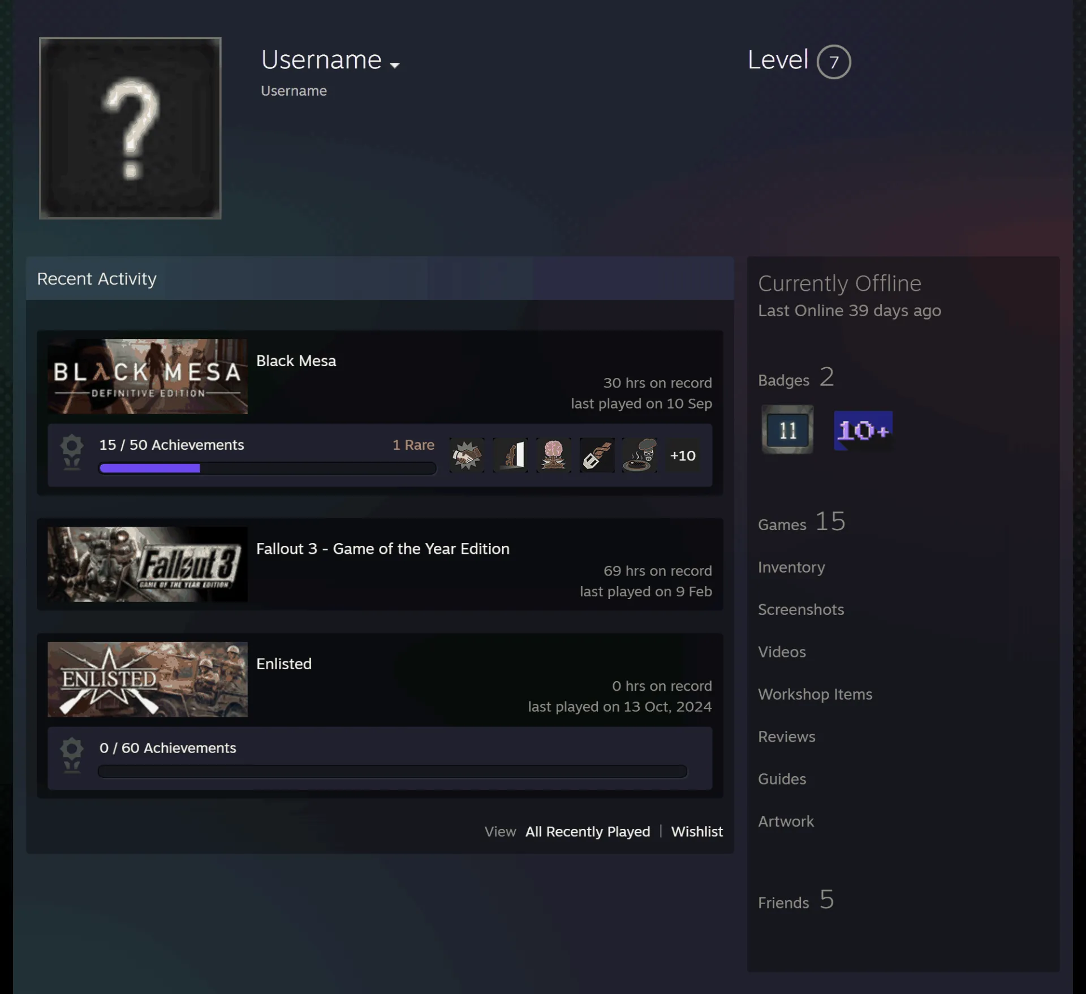This screenshot has width=1086, height=994.
Task: Click the Black Mesa achievements trophy icon
Action: [72, 452]
